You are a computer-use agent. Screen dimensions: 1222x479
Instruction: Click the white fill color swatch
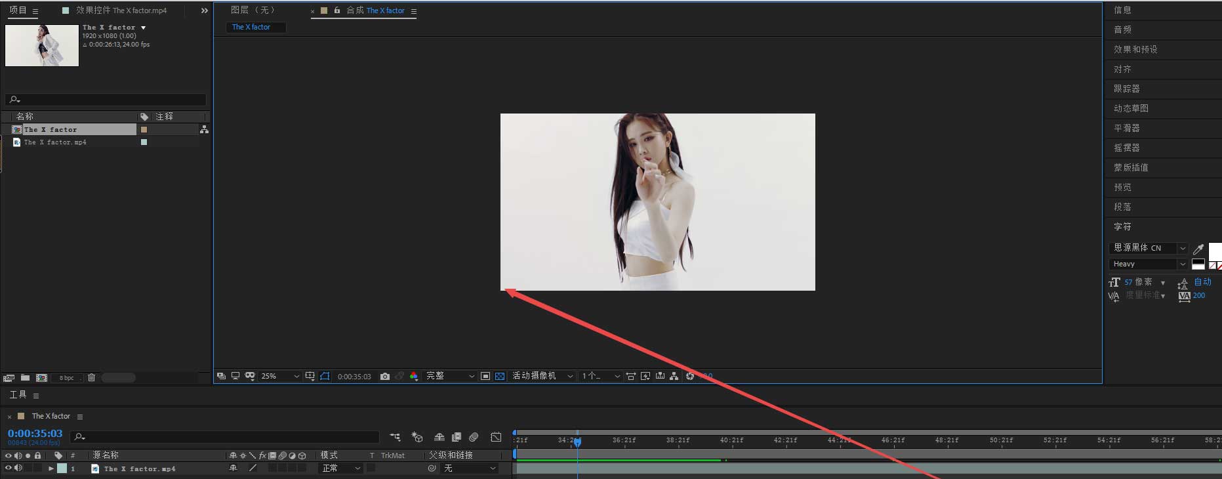1215,251
